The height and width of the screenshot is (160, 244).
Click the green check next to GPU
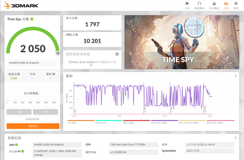coord(16,145)
